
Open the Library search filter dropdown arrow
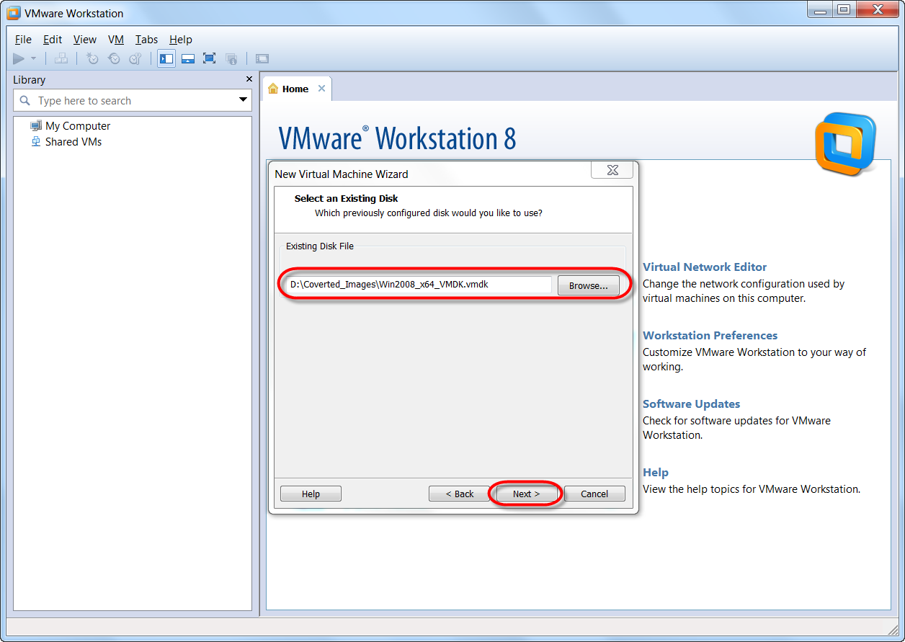coord(244,100)
